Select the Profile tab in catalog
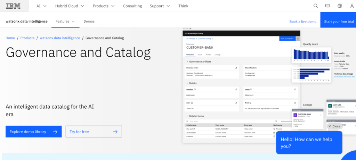This screenshot has height=160, width=356. (x=208, y=54)
